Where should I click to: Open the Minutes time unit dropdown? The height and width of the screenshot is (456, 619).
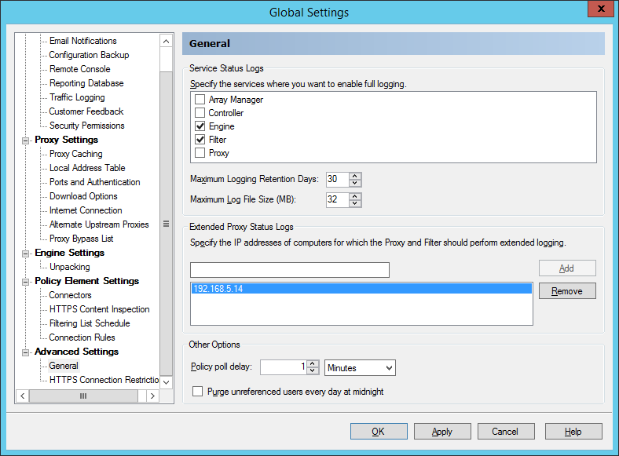click(x=360, y=367)
